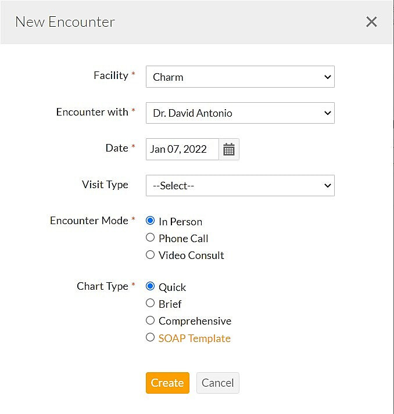Image resolution: width=394 pixels, height=414 pixels.
Task: Select the In Person encounter mode
Action: tap(151, 221)
